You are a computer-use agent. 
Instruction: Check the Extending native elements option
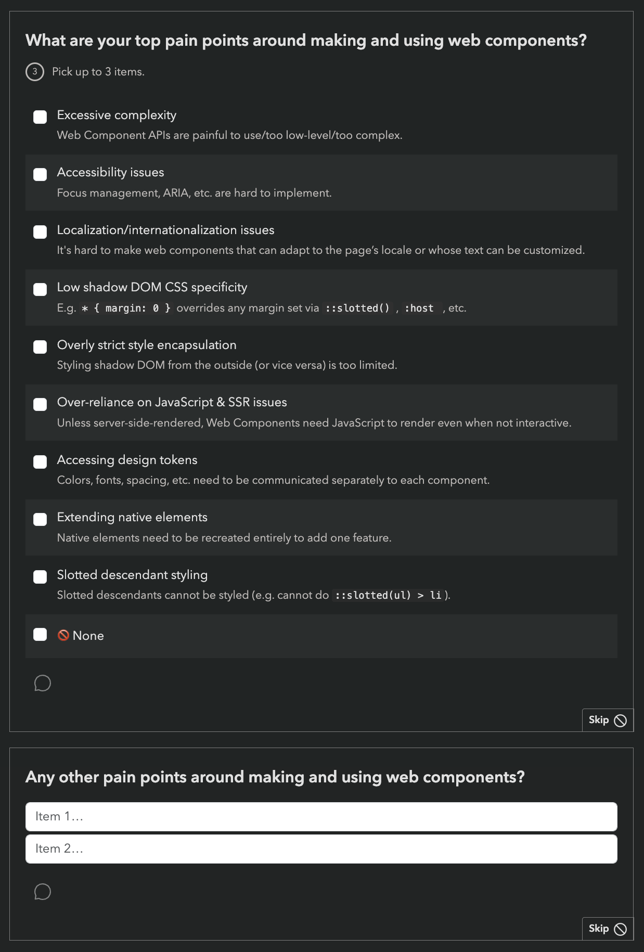pos(40,519)
